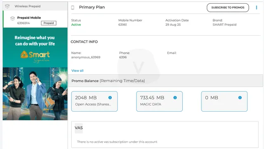Image resolution: width=264 pixels, height=149 pixels.
Task: Click the Mobile Number label
Action: (x=130, y=20)
